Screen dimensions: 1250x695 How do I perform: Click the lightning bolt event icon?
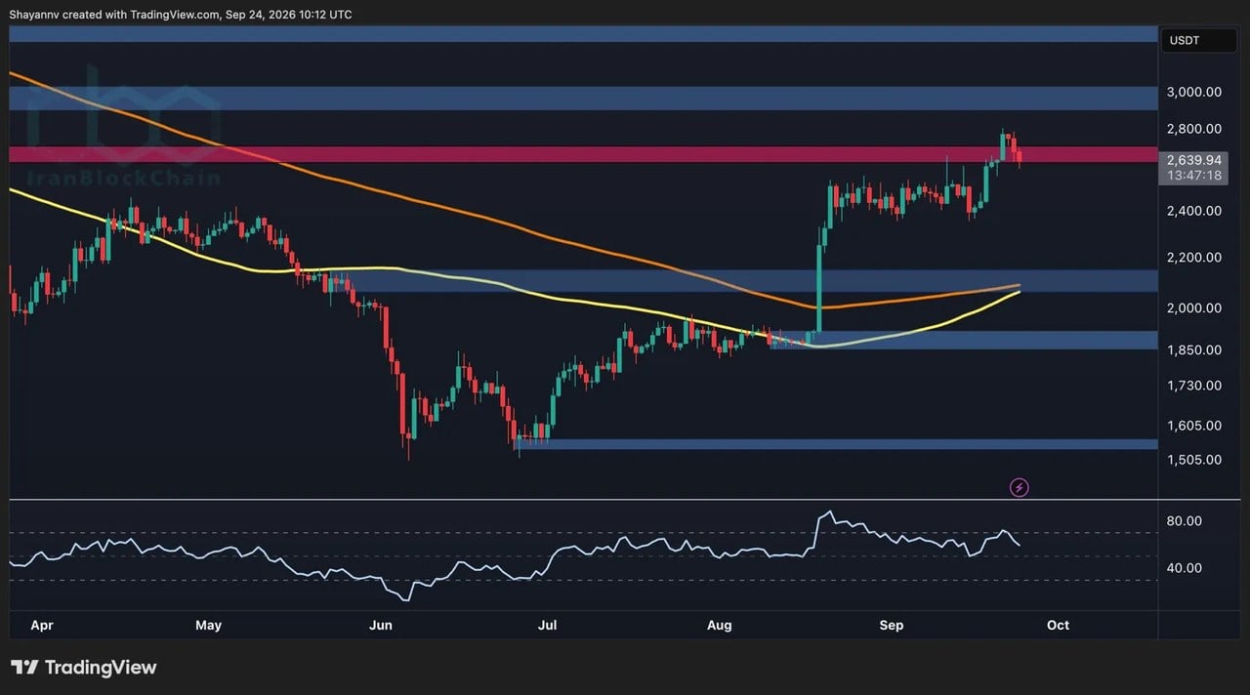1019,487
